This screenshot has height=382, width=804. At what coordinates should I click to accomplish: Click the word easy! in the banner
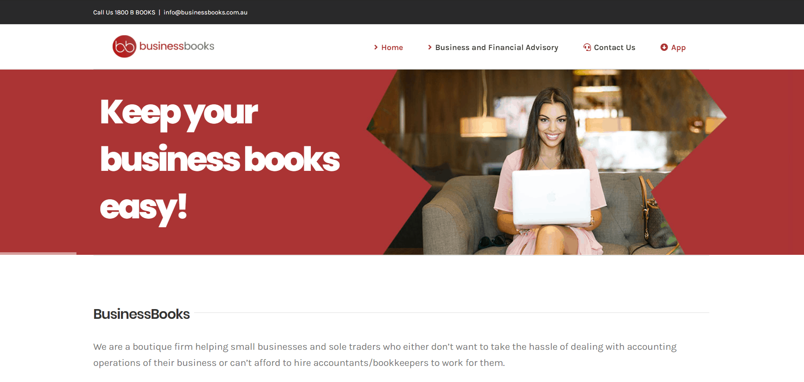(144, 208)
